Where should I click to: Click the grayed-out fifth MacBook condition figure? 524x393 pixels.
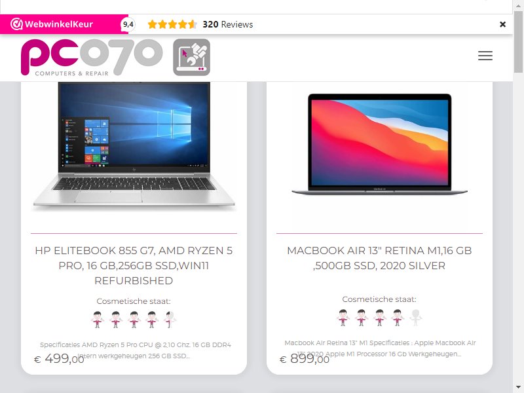(416, 318)
